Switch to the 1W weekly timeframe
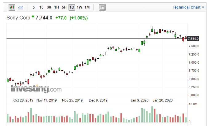The height and width of the screenshot is (126, 209). point(79,7)
